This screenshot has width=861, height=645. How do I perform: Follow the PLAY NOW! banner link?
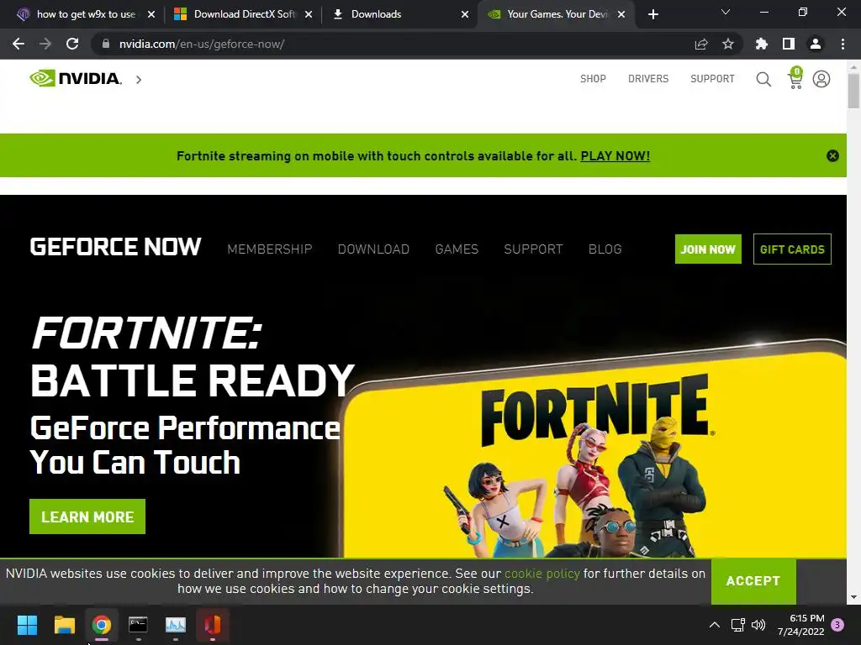pyautogui.click(x=615, y=156)
